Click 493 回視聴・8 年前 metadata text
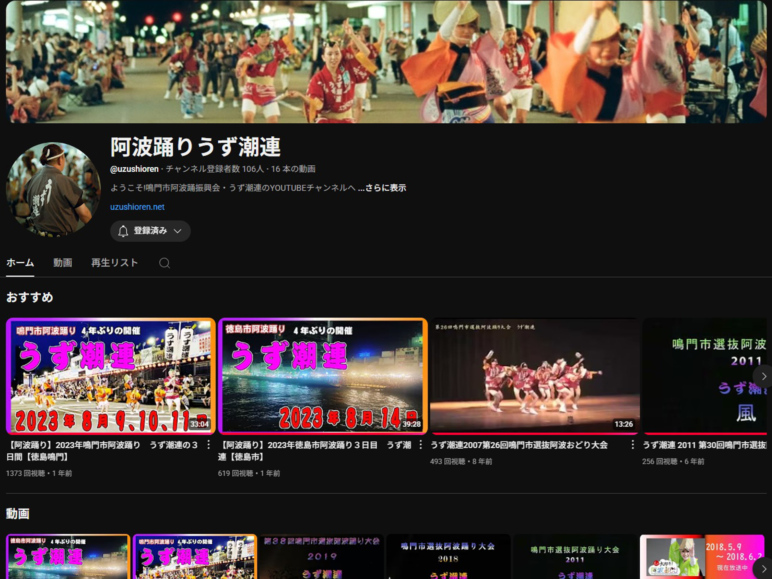This screenshot has height=579, width=772. [461, 462]
